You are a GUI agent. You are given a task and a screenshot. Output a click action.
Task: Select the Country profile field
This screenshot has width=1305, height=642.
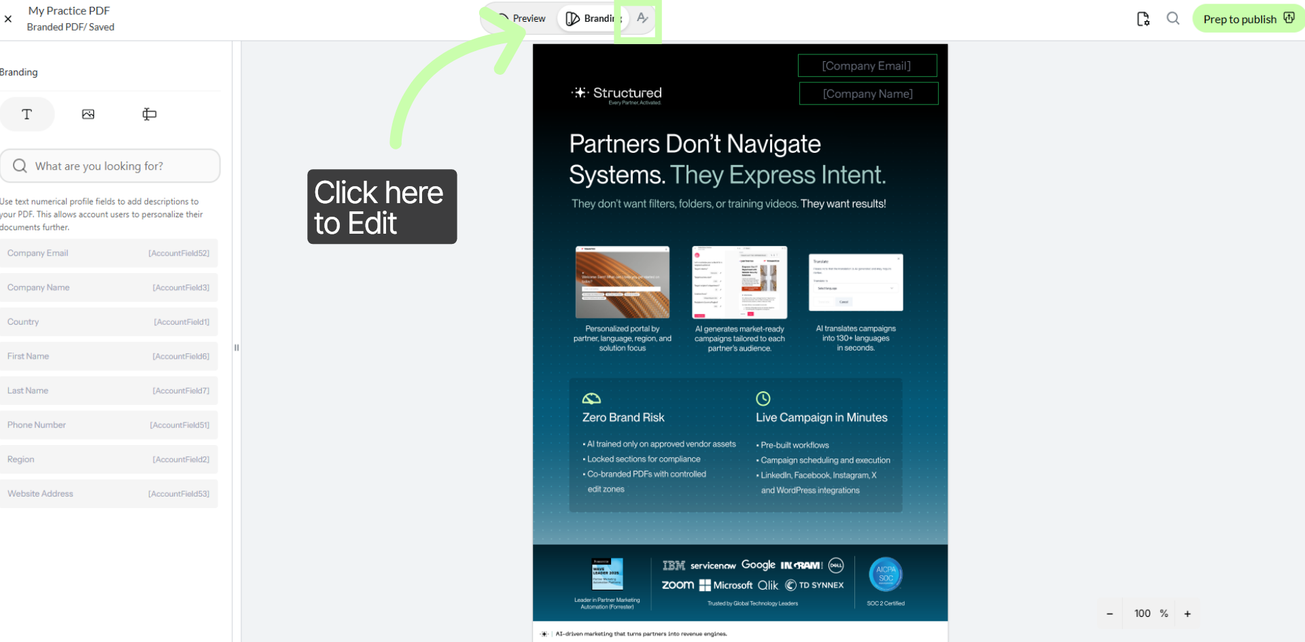point(109,322)
